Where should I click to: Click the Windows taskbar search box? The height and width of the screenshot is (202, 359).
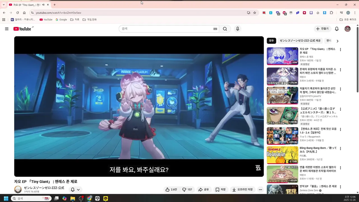point(31,198)
